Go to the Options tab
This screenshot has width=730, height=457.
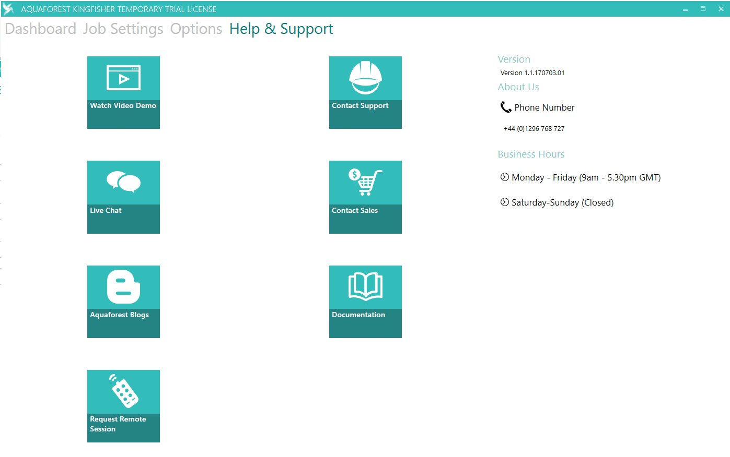196,29
